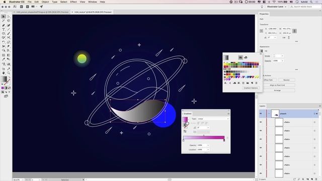Click the toolbar Fill gradient box
Image resolution: width=322 pixels, height=181 pixels.
coord(4,79)
